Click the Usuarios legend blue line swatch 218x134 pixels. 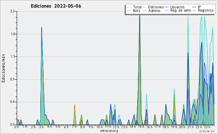click(x=166, y=7)
